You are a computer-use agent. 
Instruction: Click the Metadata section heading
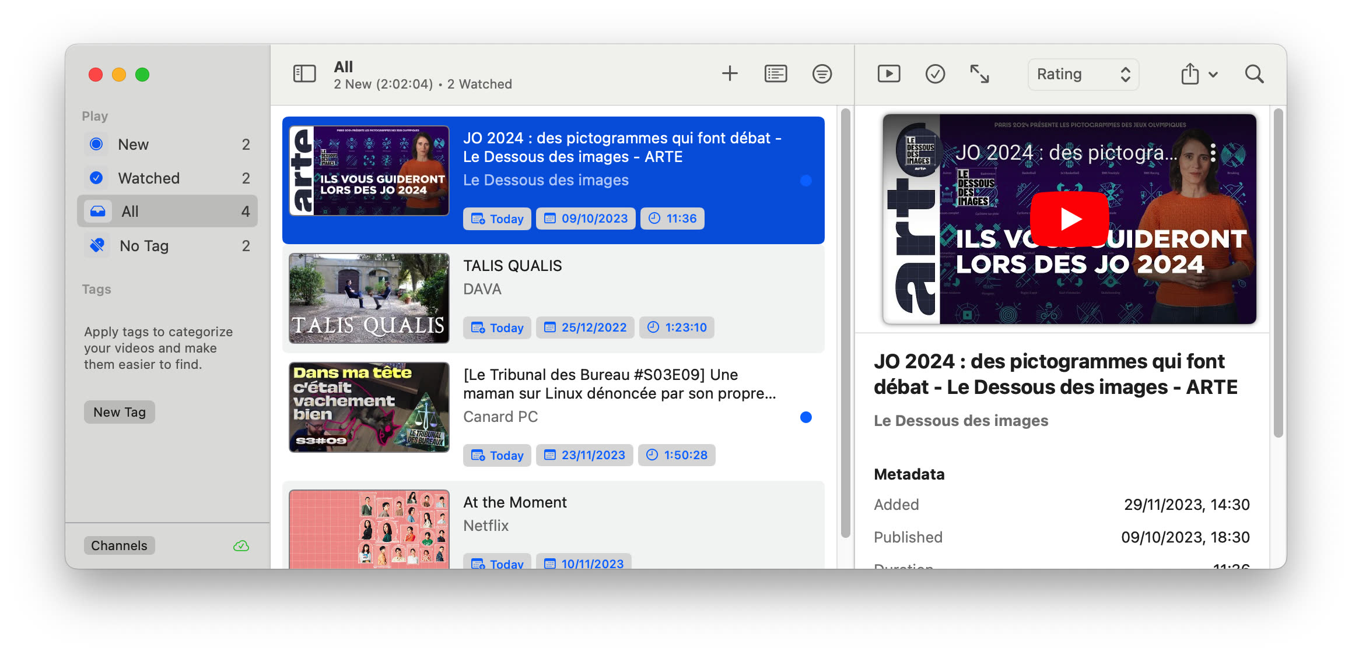[x=909, y=474]
